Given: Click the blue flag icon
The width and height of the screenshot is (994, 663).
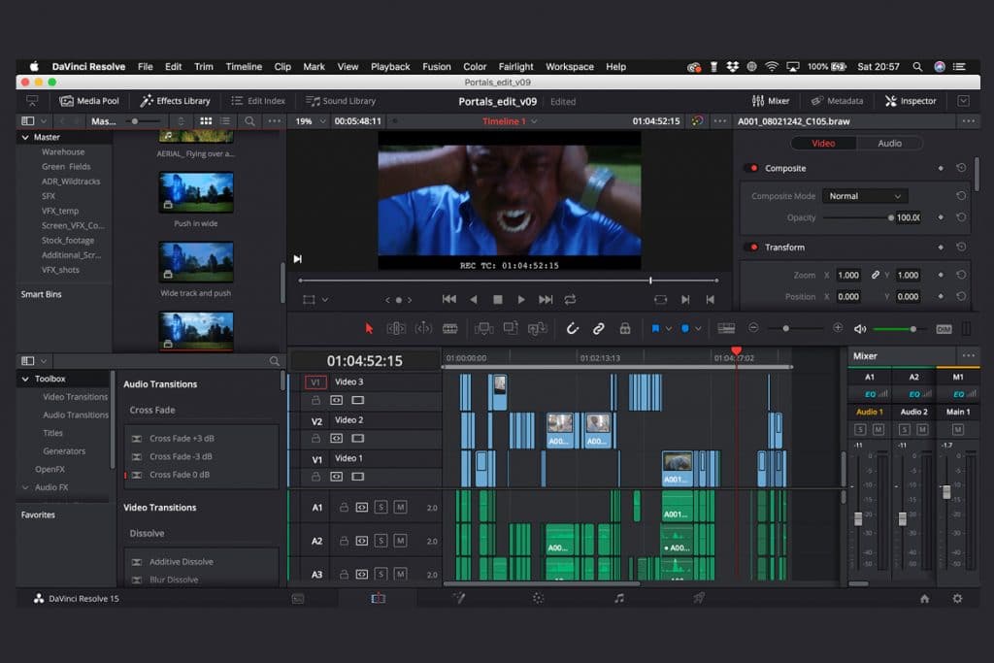Looking at the screenshot, I should 655,329.
